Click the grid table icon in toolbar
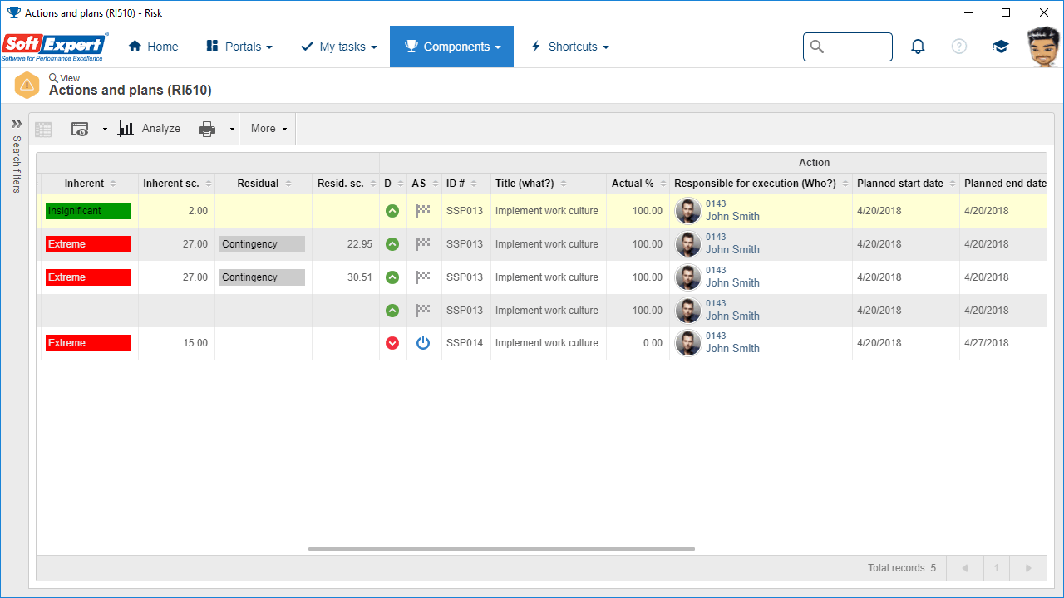Screen dimensions: 1064x598 43,129
